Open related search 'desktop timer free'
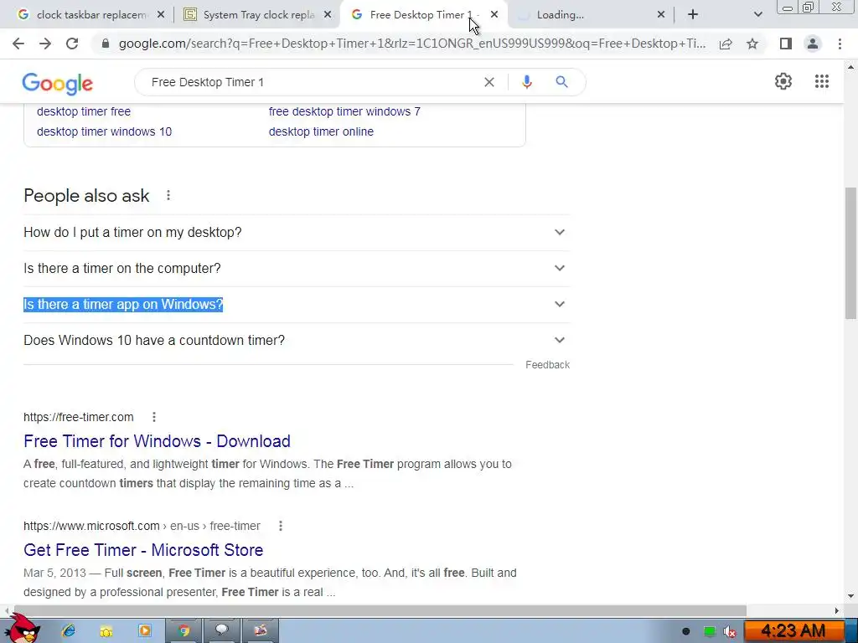The height and width of the screenshot is (643, 858). pos(84,111)
